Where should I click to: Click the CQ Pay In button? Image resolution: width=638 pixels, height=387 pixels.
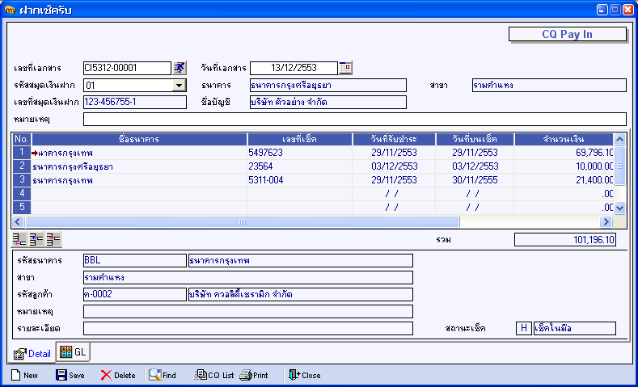[x=567, y=34]
